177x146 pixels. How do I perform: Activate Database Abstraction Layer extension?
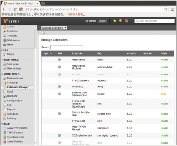point(59,143)
